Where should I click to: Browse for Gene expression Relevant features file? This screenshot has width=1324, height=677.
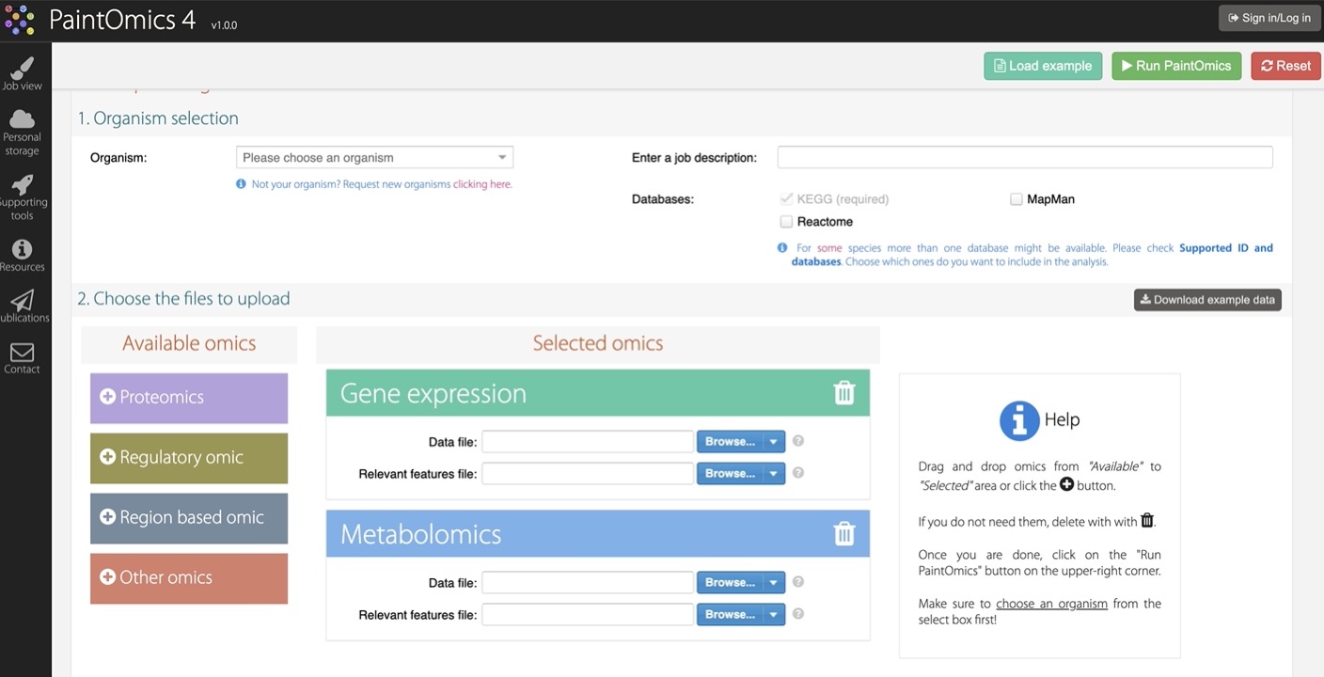click(x=730, y=474)
